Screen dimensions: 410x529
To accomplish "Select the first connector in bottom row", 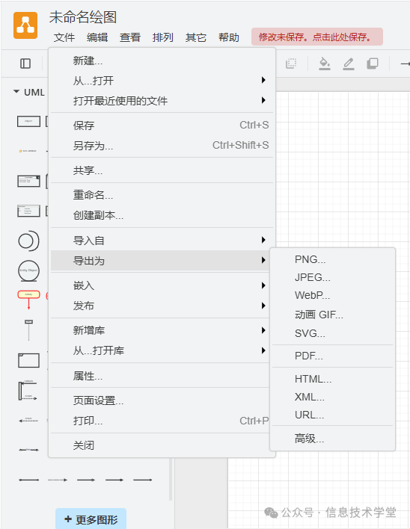I will 28,480.
